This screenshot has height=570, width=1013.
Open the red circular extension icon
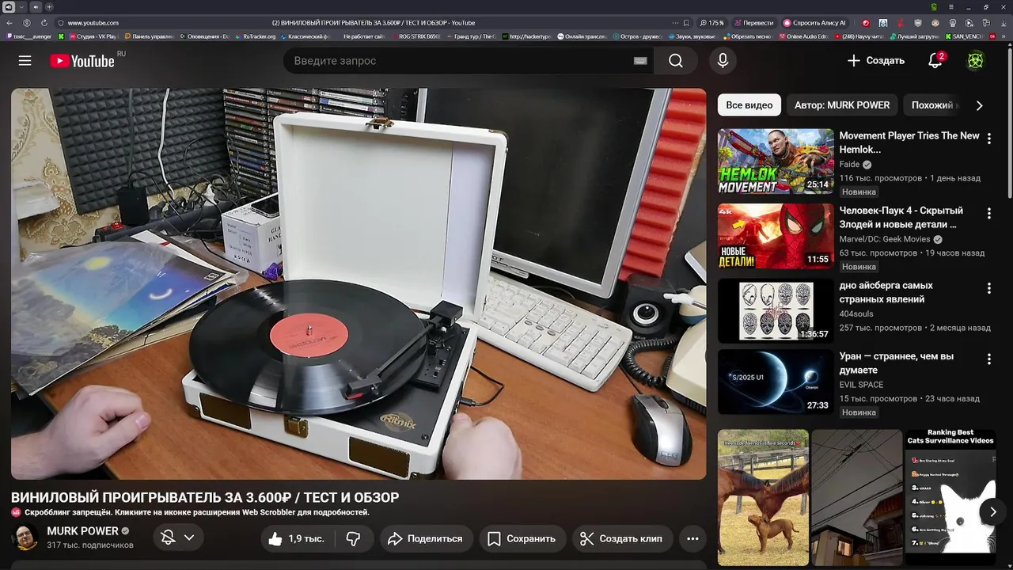[x=865, y=23]
